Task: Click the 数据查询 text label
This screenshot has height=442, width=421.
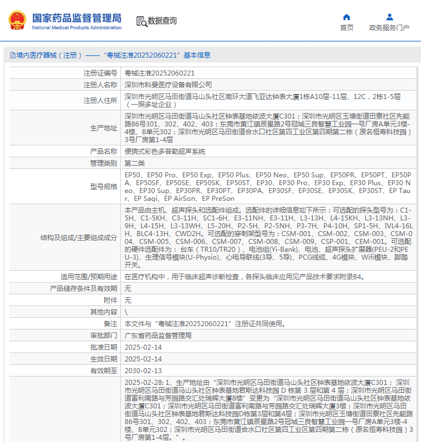Action: click(162, 21)
